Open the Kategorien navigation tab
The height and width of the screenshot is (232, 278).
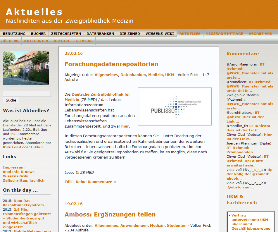(36, 41)
